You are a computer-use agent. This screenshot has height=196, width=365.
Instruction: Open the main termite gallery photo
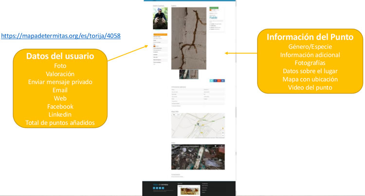tap(188, 38)
